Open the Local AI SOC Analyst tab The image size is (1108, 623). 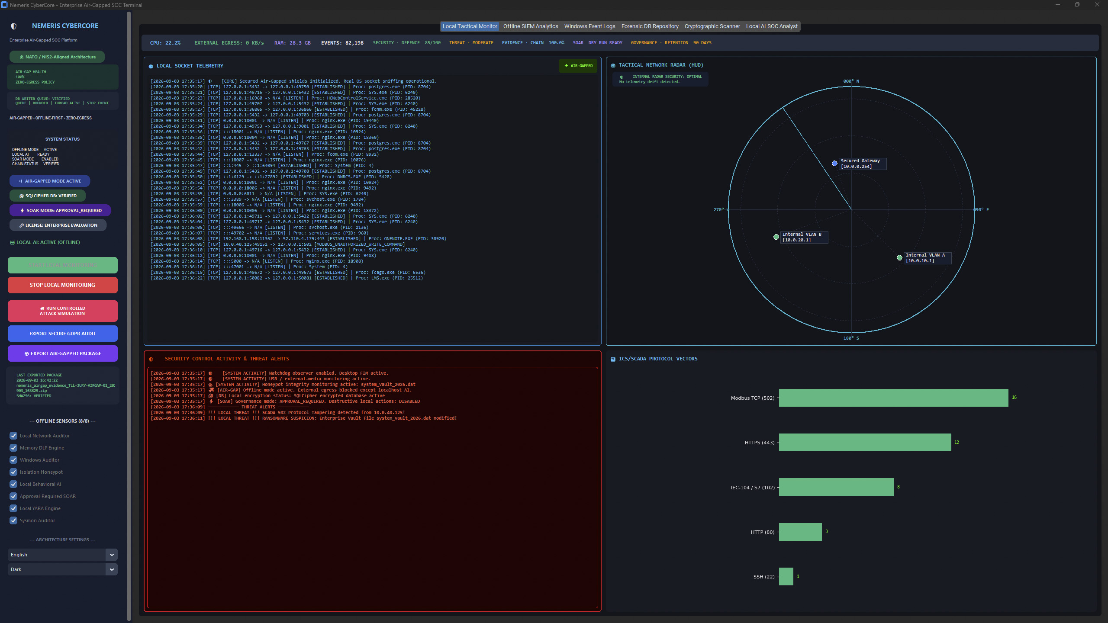[772, 26]
